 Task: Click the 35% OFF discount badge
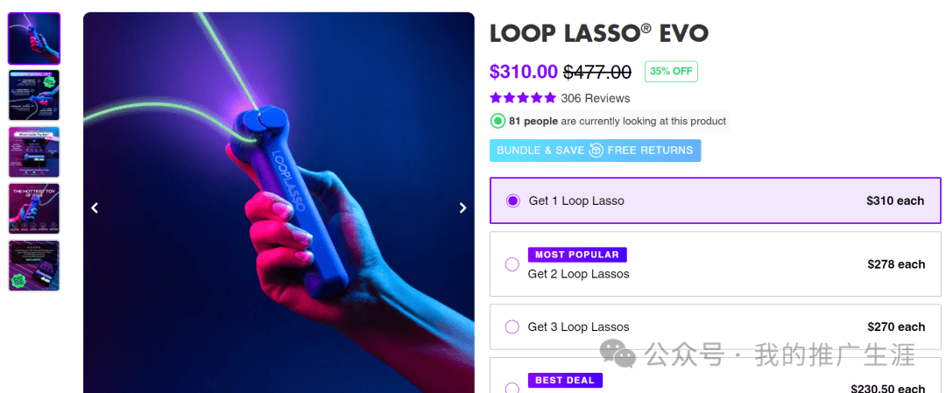click(671, 72)
